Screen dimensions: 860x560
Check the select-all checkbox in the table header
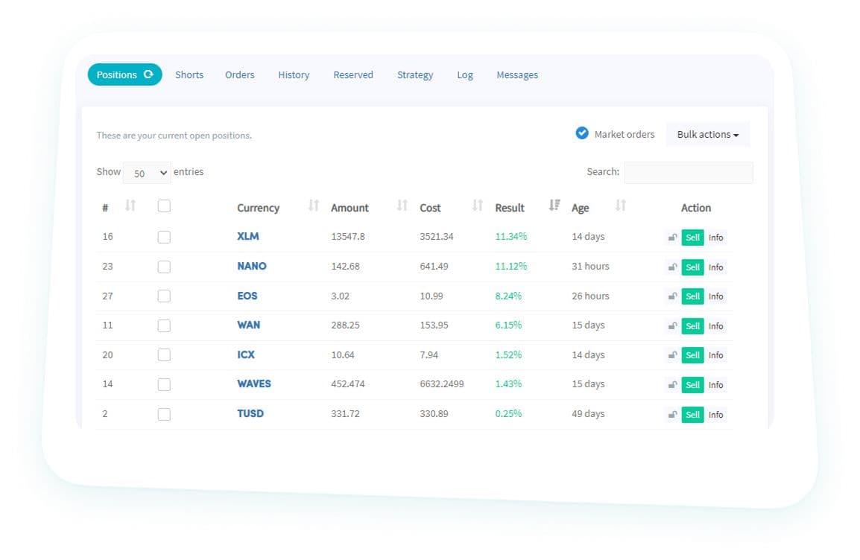coord(164,206)
